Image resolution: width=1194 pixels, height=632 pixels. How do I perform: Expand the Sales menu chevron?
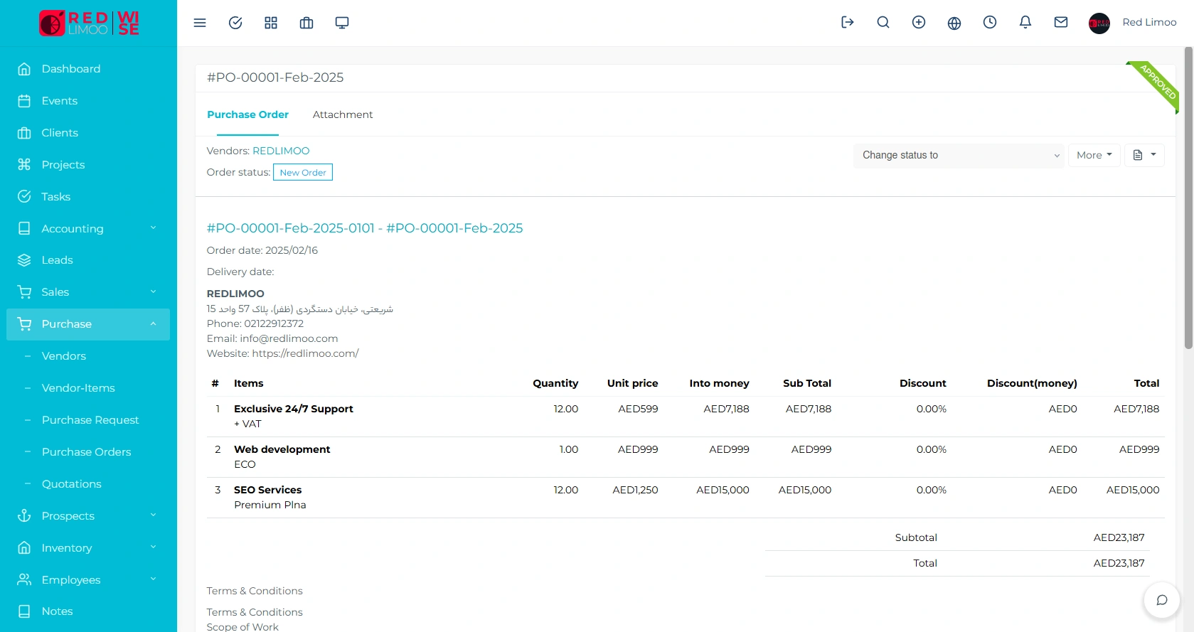[x=153, y=291]
